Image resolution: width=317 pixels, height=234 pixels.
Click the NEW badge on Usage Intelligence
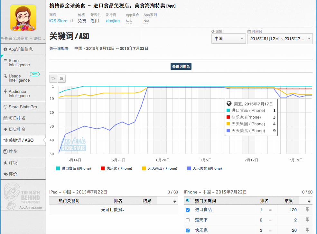tap(34, 74)
